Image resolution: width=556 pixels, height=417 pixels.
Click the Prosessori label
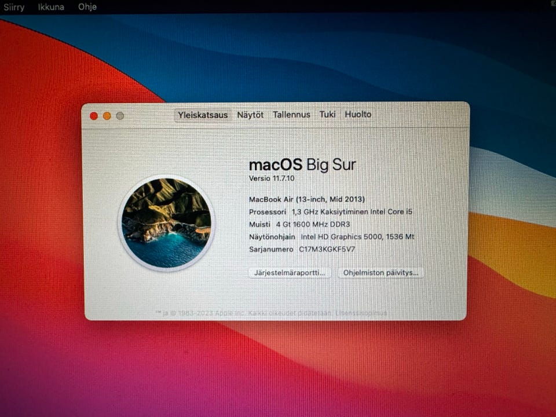click(268, 212)
